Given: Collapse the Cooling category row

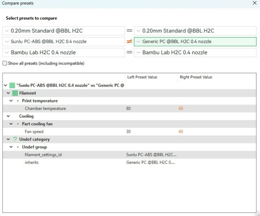Looking at the screenshot, I should [x=8, y=116].
